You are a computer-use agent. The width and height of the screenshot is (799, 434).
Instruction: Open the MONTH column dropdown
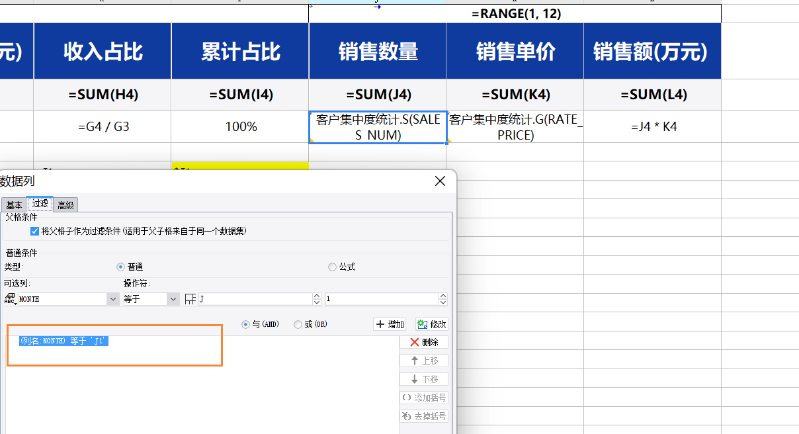pos(112,299)
